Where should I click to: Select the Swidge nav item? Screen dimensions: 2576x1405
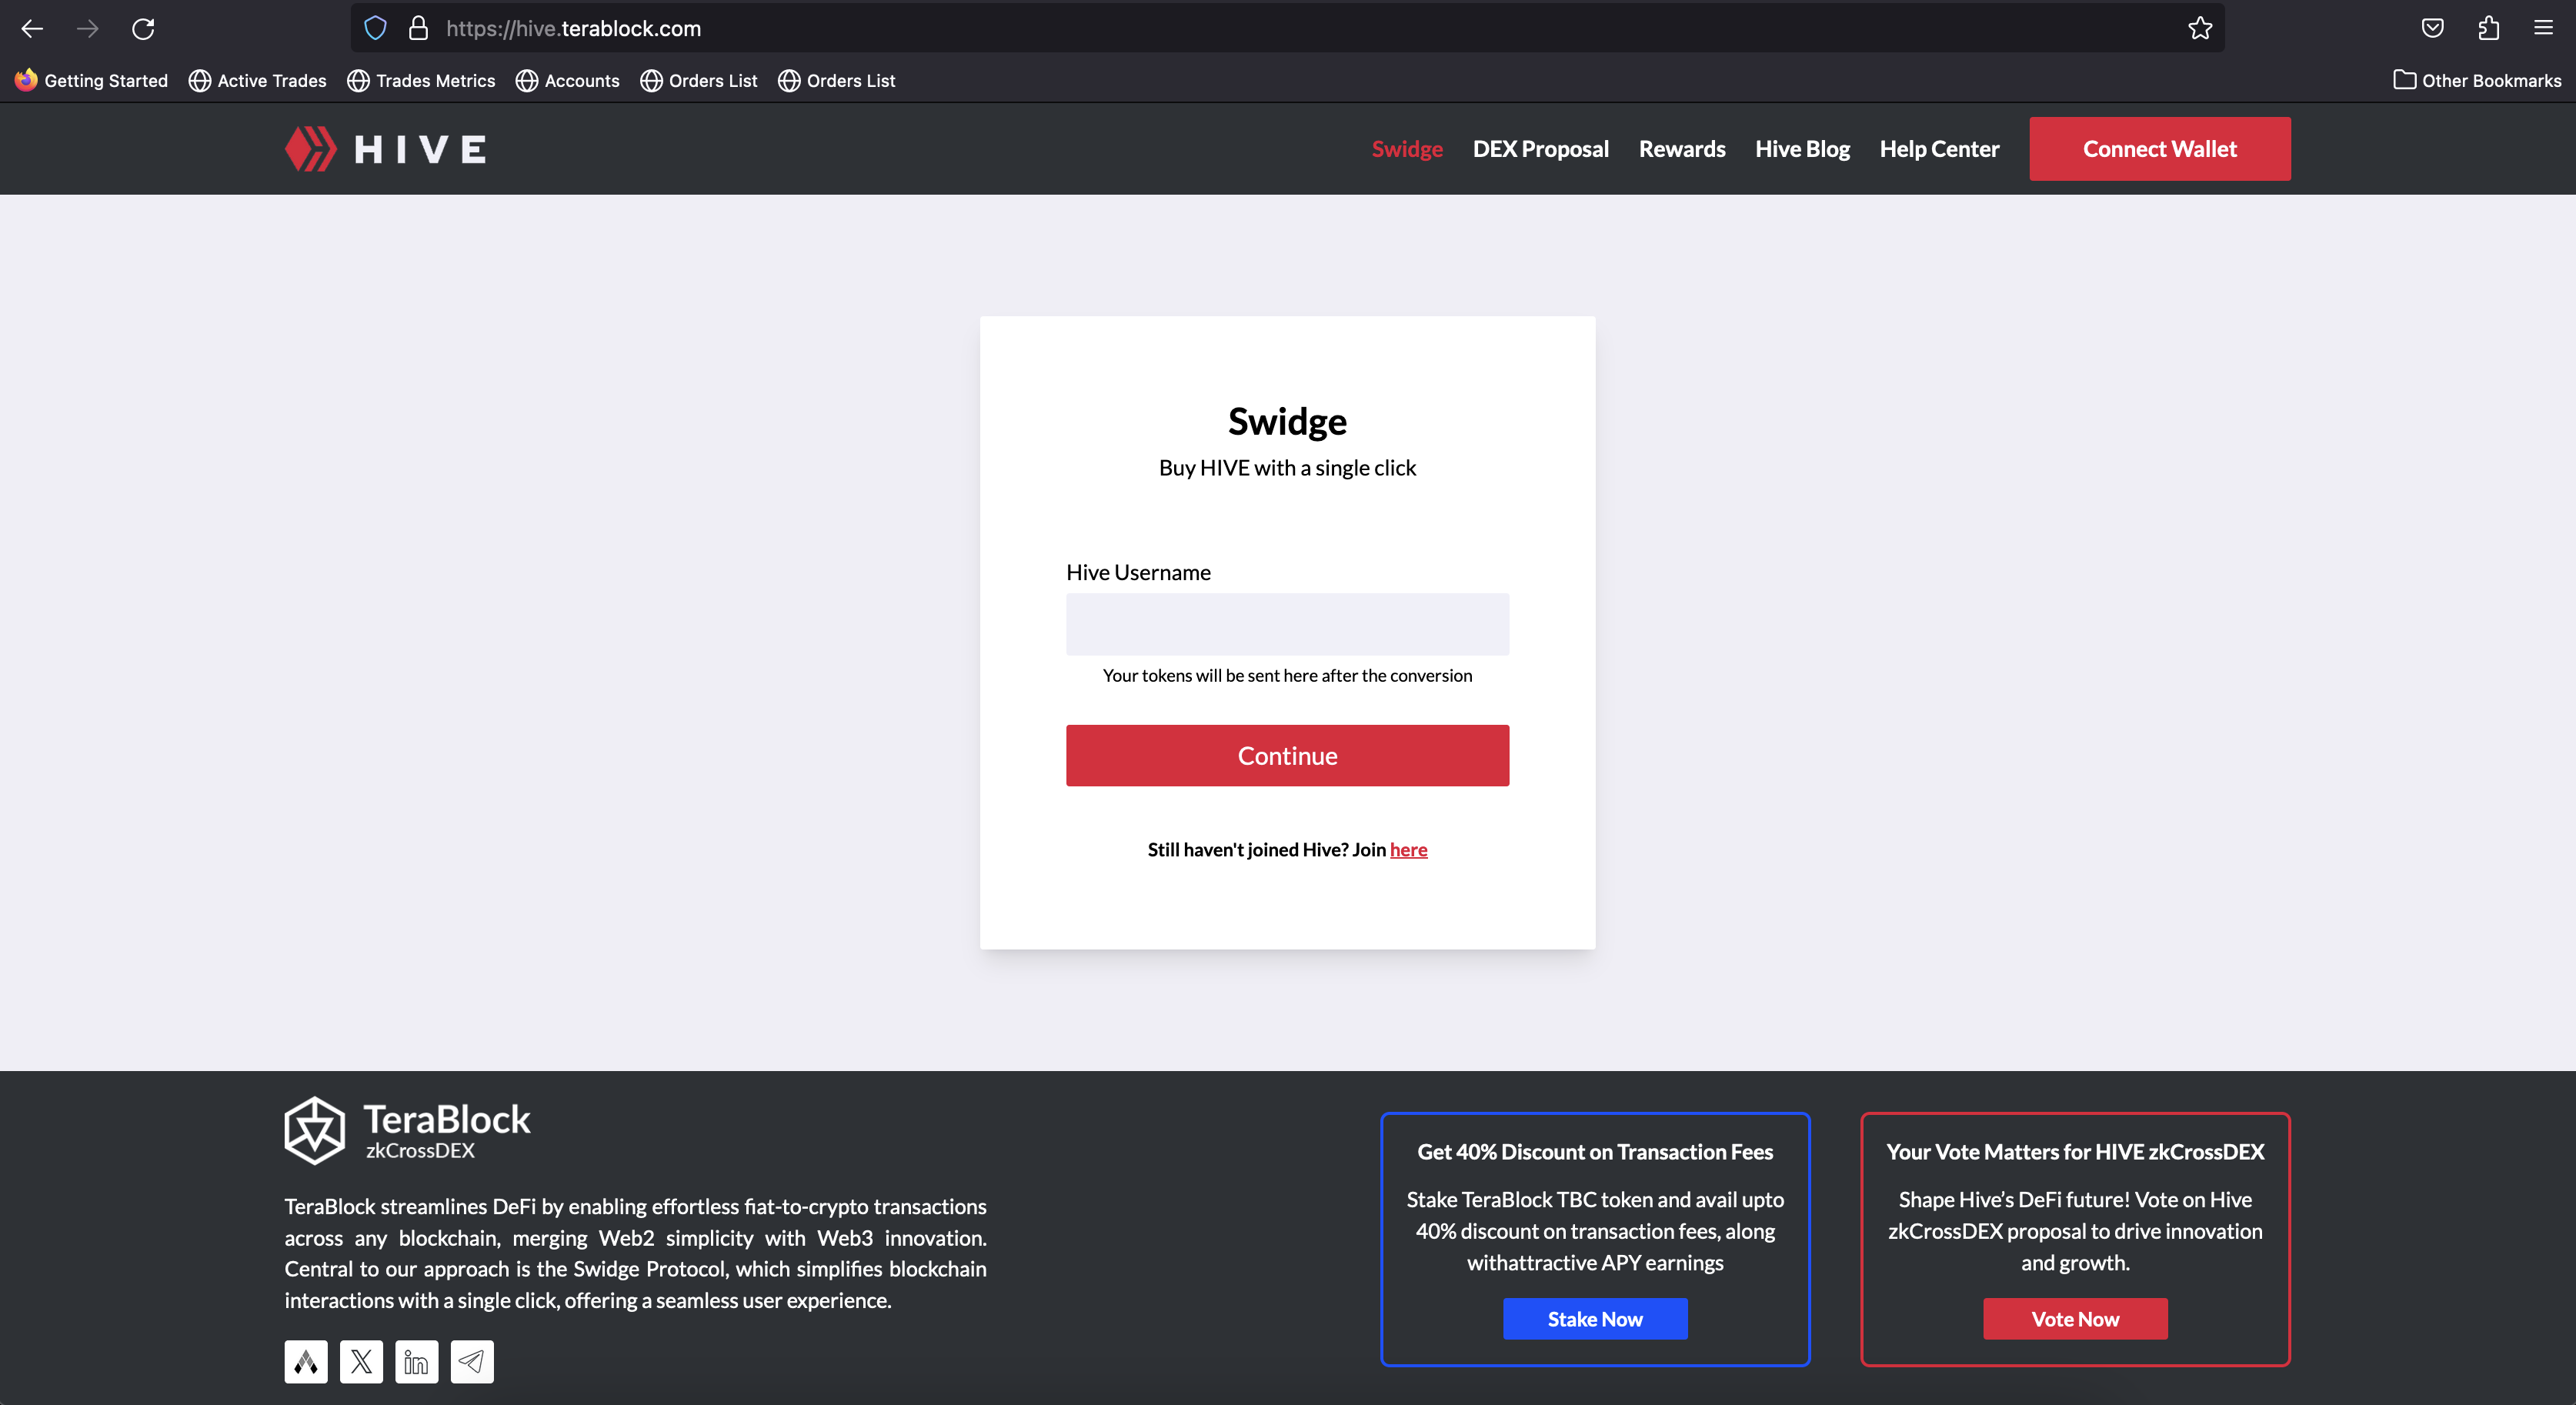(x=1407, y=149)
